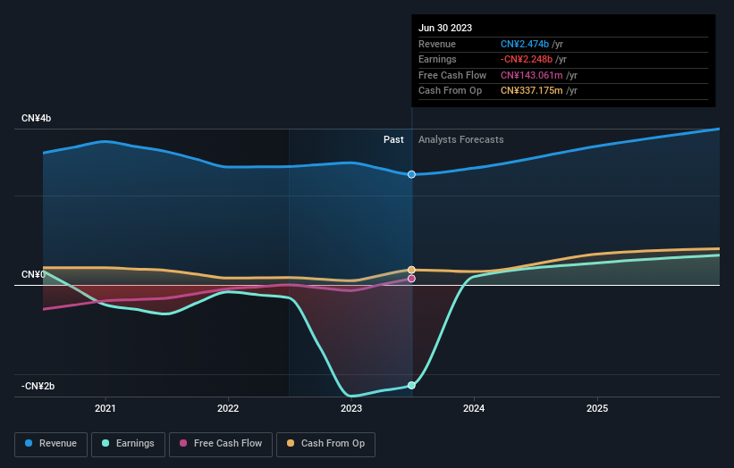The width and height of the screenshot is (734, 468).
Task: Click the Revenue row label in tooltip
Action: (x=437, y=44)
